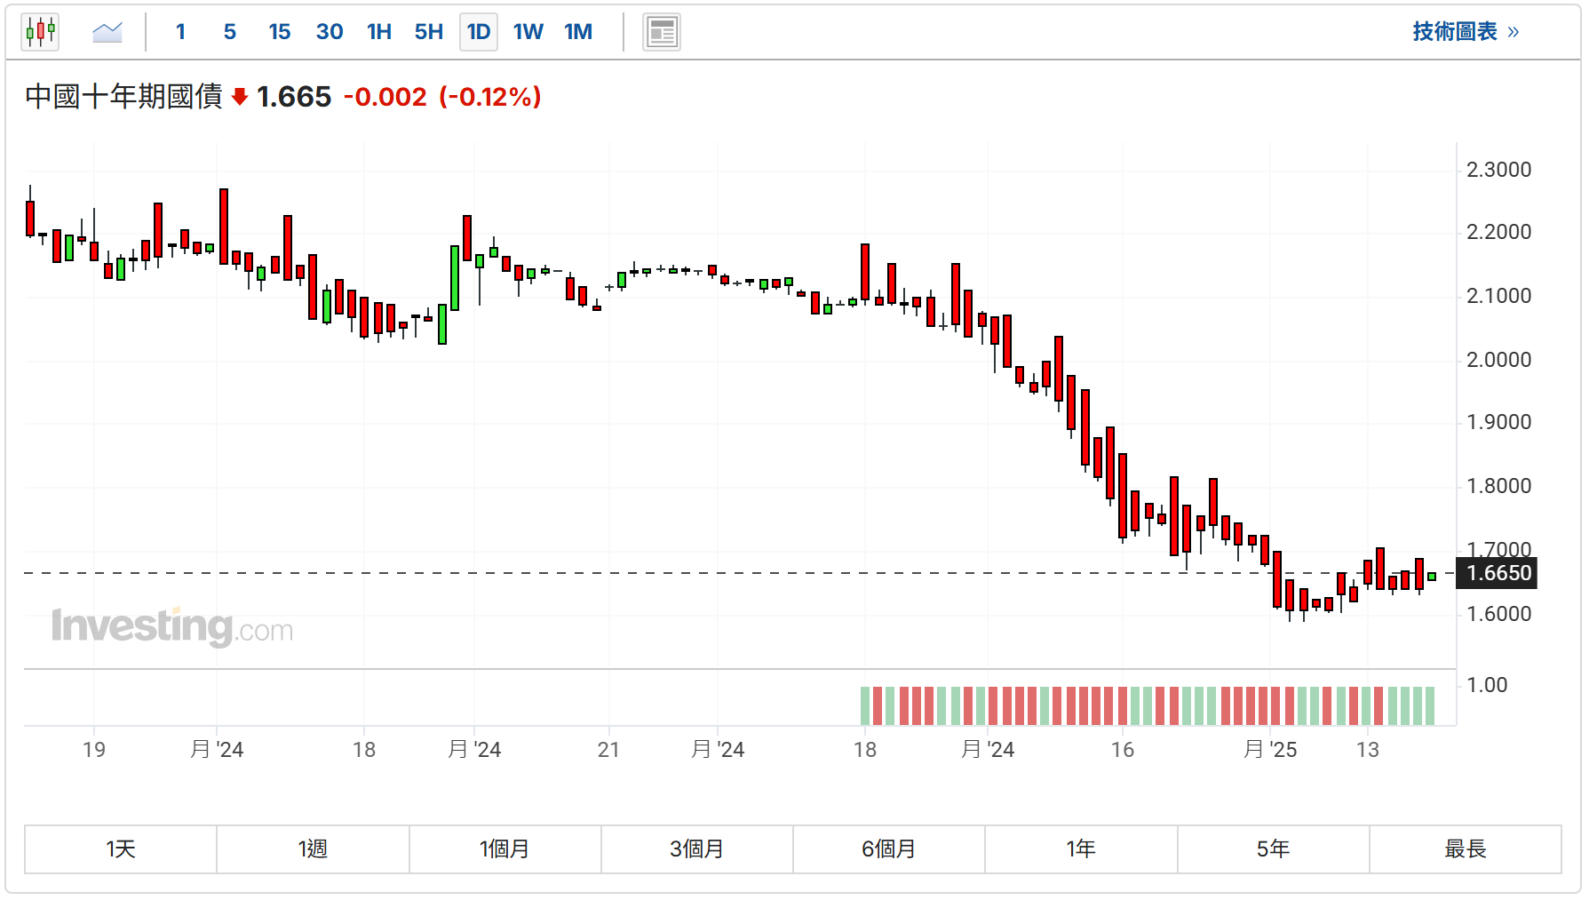The width and height of the screenshot is (1589, 900).
Task: Click the 1.6650 current price label
Action: point(1498,573)
